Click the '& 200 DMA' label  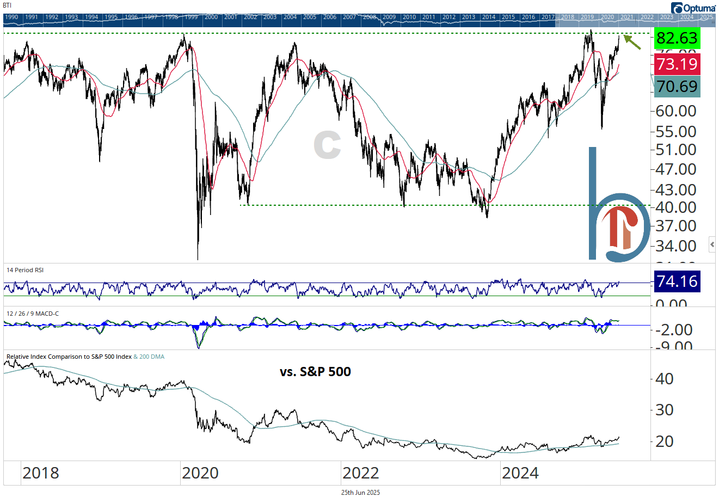[149, 357]
